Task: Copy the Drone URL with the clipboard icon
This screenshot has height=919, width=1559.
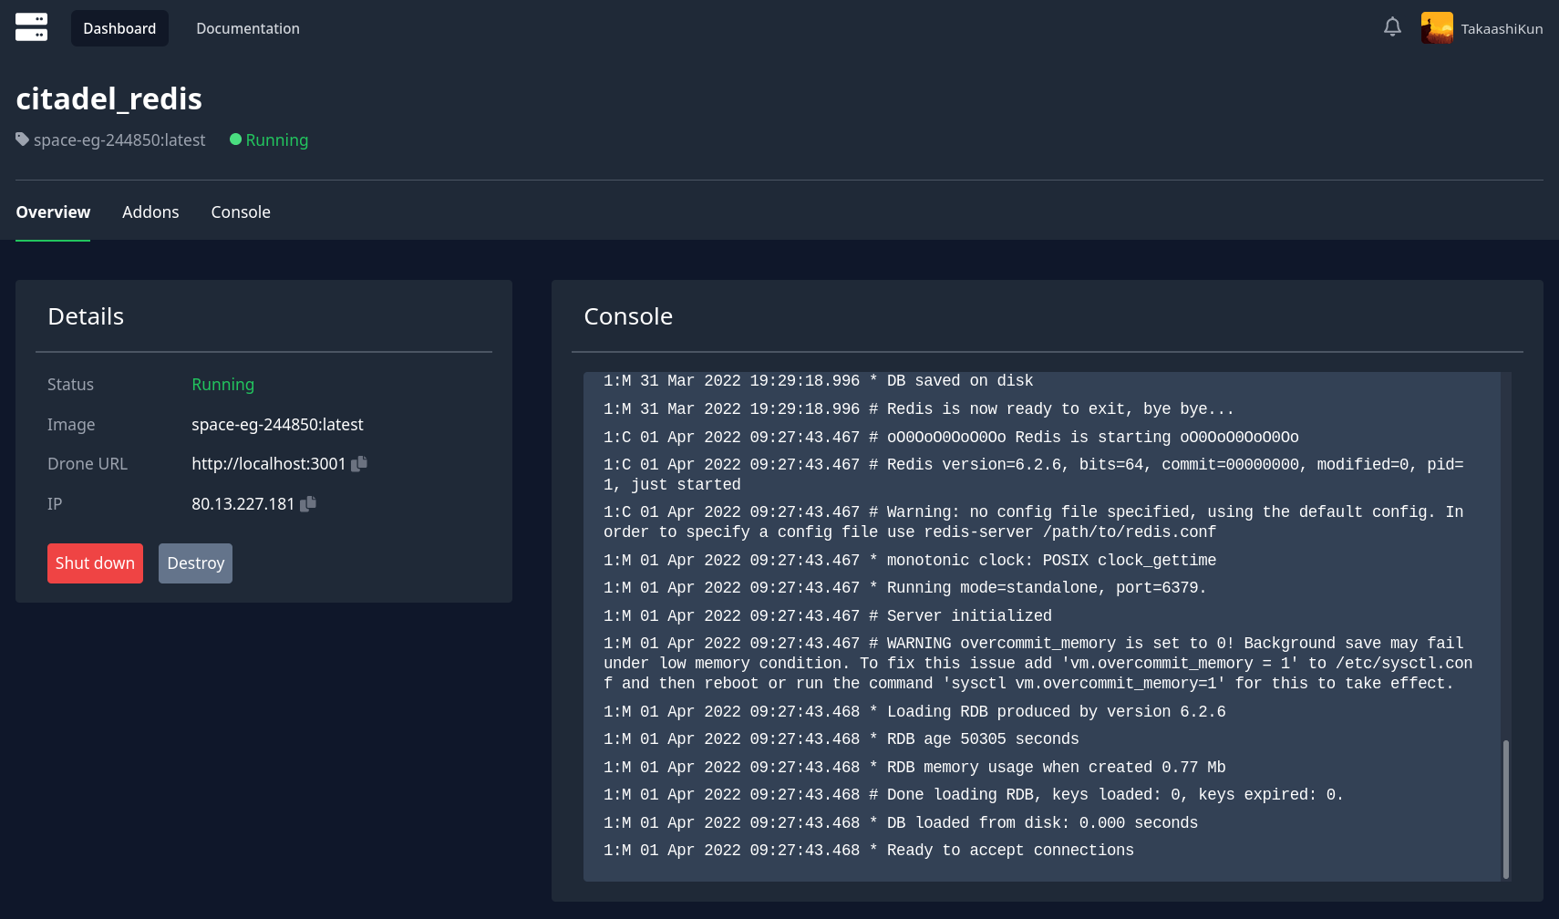Action: tap(359, 463)
